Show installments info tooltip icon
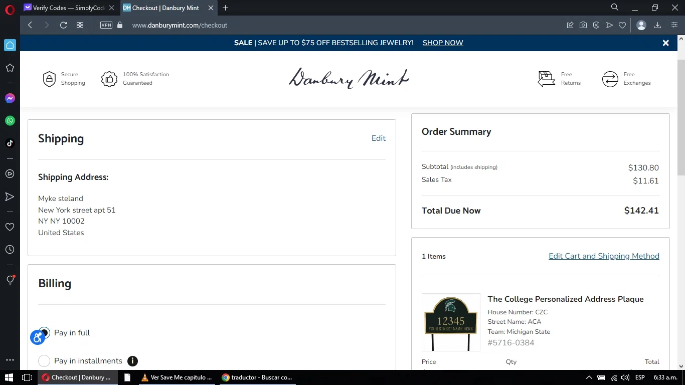This screenshot has height=385, width=685. pyautogui.click(x=132, y=361)
